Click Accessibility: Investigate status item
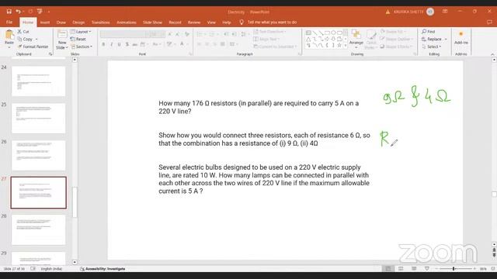 pyautogui.click(x=103, y=269)
